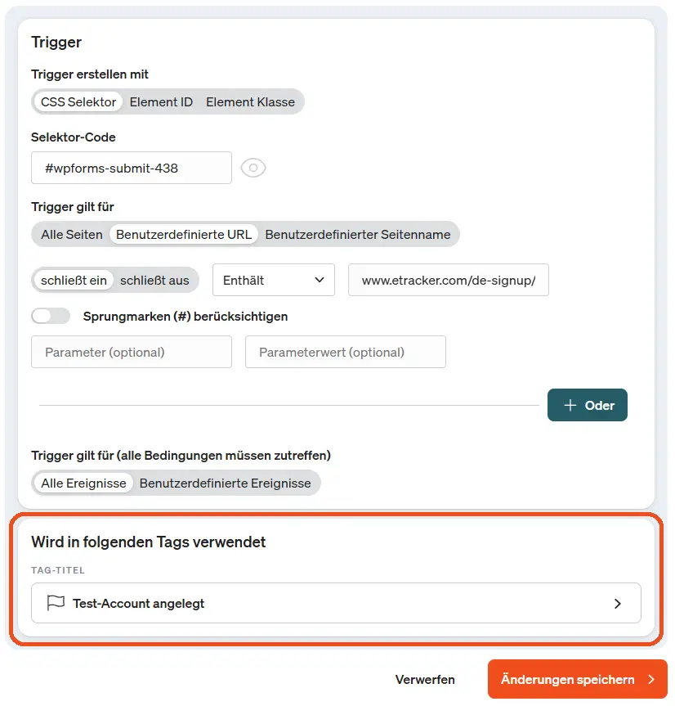Expand the Test-Account angelegt tag entry
The height and width of the screenshot is (706, 675).
point(336,603)
